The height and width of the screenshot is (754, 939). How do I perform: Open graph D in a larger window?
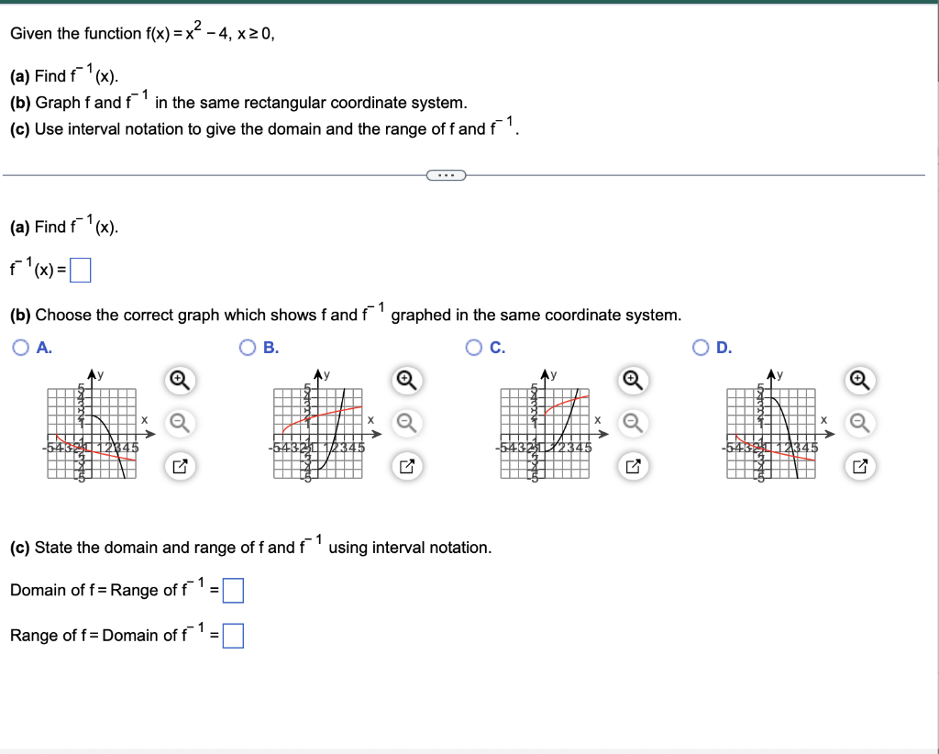pyautogui.click(x=859, y=466)
